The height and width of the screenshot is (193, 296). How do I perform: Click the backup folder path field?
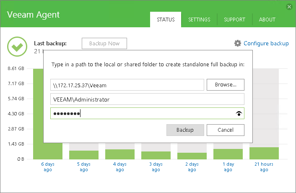click(127, 85)
